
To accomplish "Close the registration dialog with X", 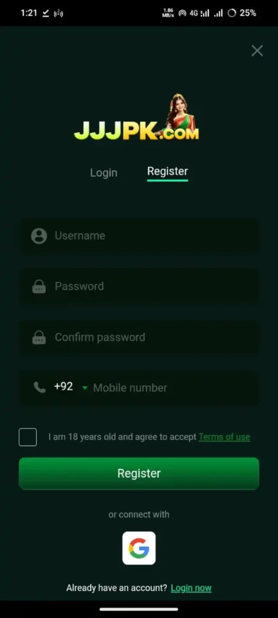I will pos(257,51).
